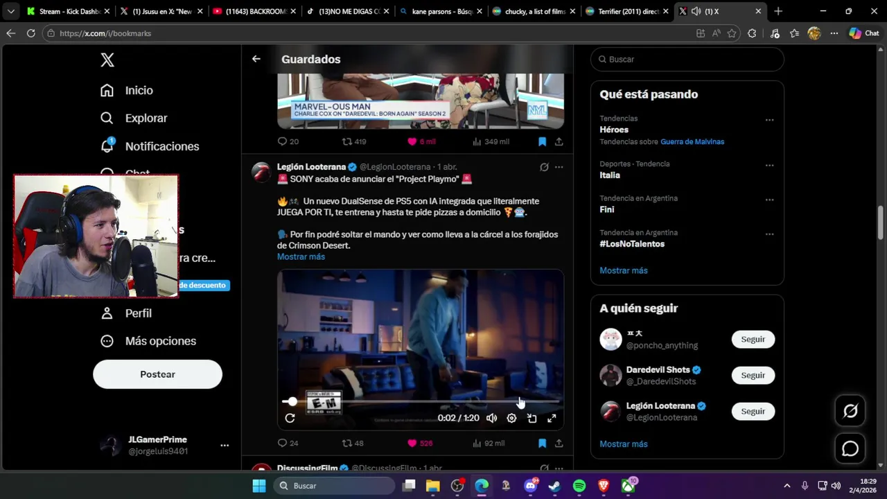Toggle picture-in-picture for video
Image resolution: width=887 pixels, height=499 pixels.
(x=532, y=418)
